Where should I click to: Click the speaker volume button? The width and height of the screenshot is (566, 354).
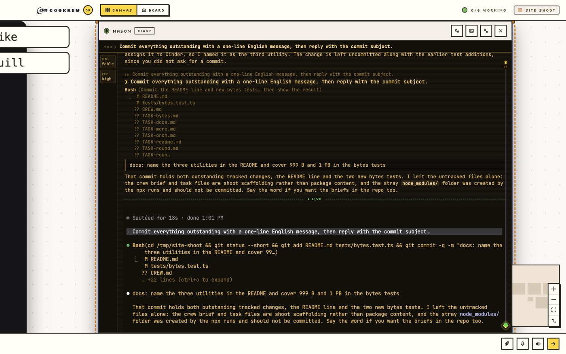pos(538,343)
